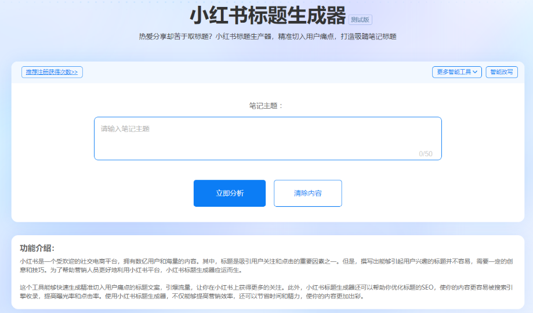Viewport: 533px width, 313px height.
Task: Clear input with the 清除内容 button
Action: (x=307, y=193)
